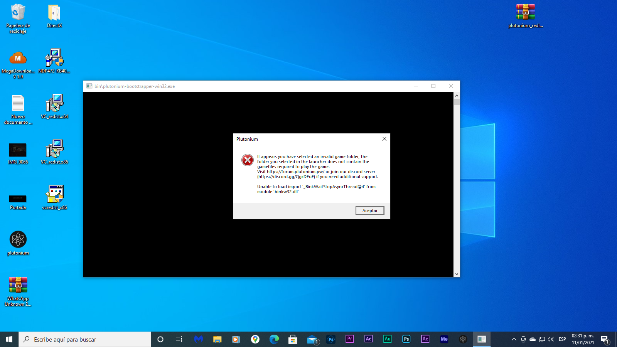Image resolution: width=617 pixels, height=347 pixels.
Task: Select the VC_redist.x86 installer icon
Action: point(54,152)
